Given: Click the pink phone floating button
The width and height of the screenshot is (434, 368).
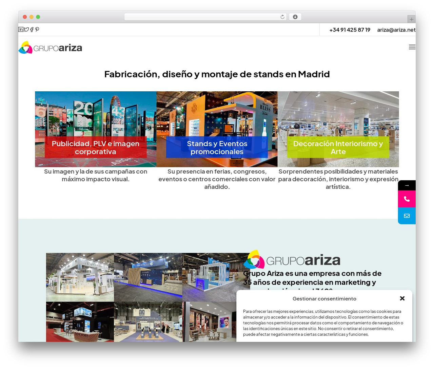Looking at the screenshot, I should click(407, 199).
